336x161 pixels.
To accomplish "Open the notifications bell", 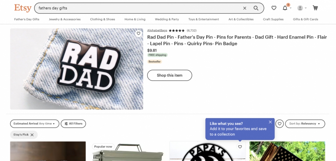I will pyautogui.click(x=285, y=8).
